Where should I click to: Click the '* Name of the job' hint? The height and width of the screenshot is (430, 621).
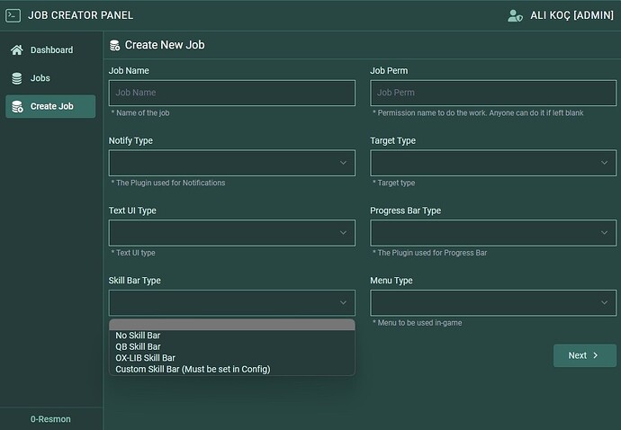[140, 113]
